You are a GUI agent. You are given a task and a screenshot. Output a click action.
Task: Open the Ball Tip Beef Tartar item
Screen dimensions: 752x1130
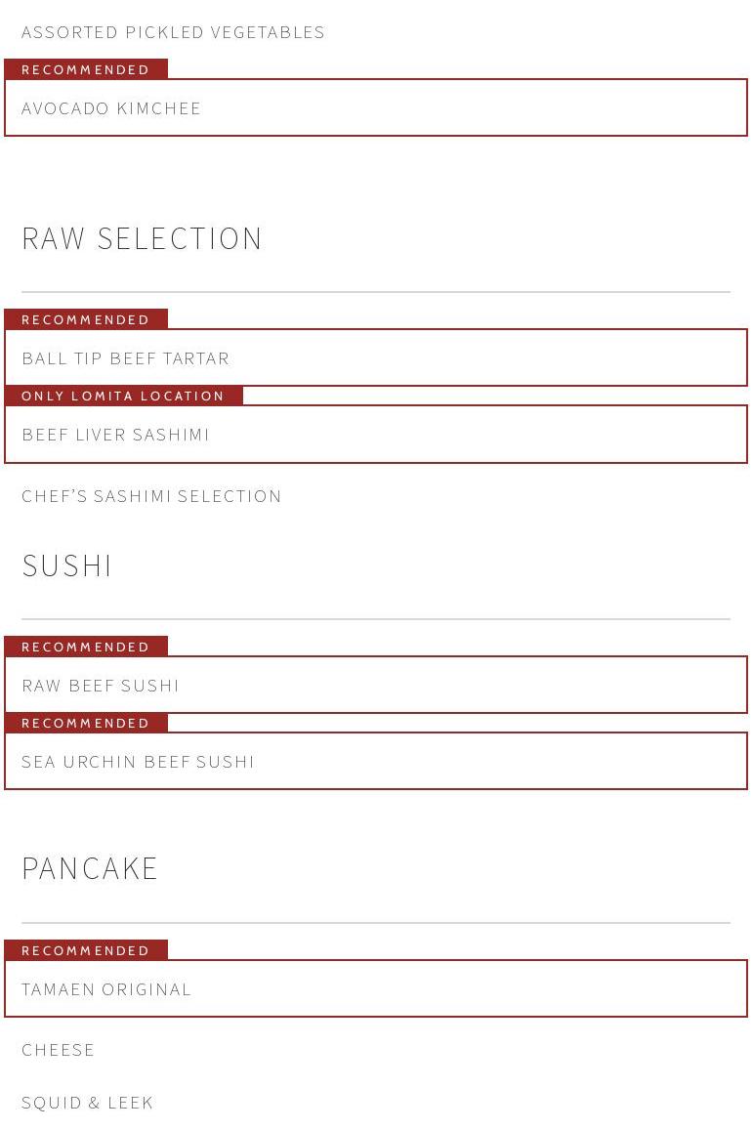[126, 358]
